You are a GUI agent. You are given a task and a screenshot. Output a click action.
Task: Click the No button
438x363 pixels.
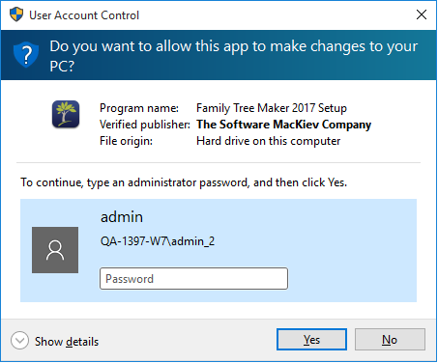[390, 340]
